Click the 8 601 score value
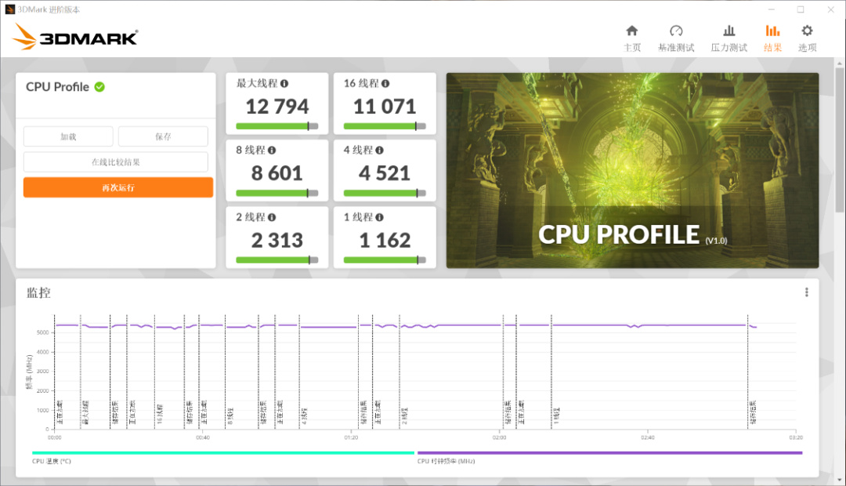 (277, 173)
